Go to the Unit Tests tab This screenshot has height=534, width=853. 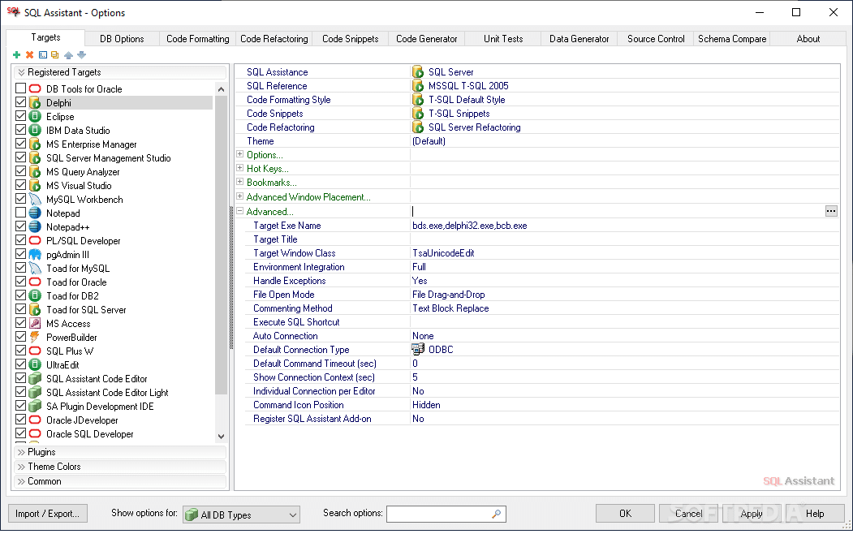(503, 39)
